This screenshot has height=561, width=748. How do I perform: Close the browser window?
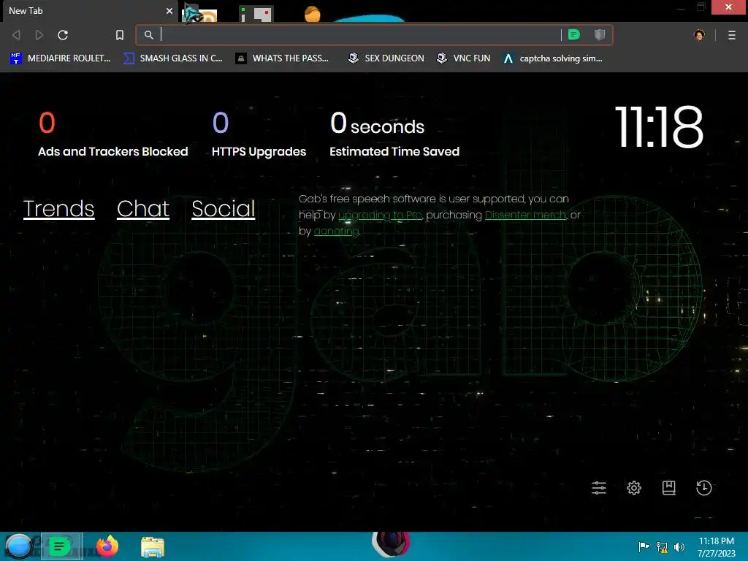pyautogui.click(x=728, y=7)
